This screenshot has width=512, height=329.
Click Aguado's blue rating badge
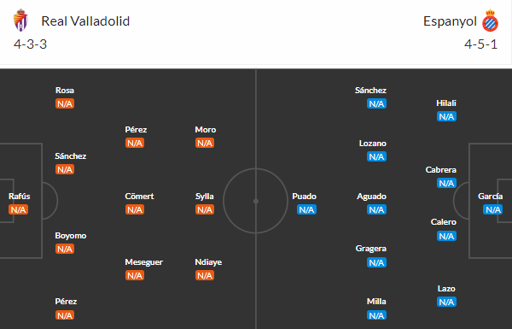376,209
